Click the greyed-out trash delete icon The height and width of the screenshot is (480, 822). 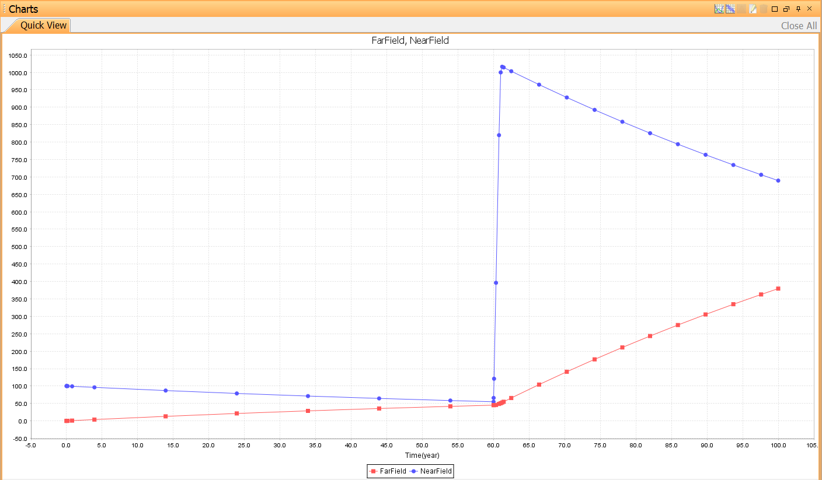pyautogui.click(x=763, y=9)
